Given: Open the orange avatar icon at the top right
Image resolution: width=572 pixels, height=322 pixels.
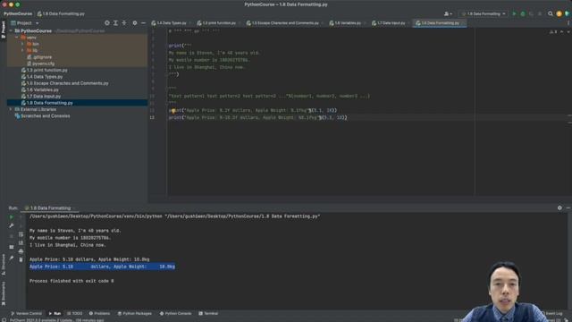Looking at the screenshot, I should pos(559,14).
